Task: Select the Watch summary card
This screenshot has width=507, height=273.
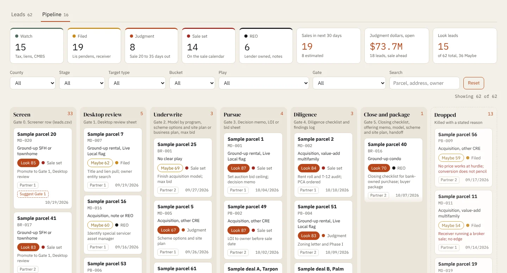Action: [37, 46]
